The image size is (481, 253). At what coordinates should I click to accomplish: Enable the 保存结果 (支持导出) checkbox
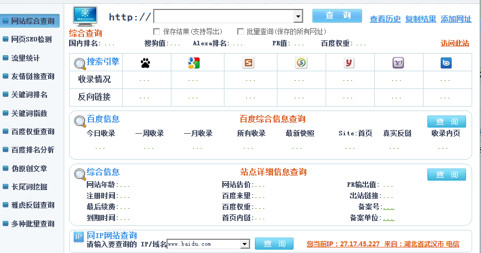(156, 31)
